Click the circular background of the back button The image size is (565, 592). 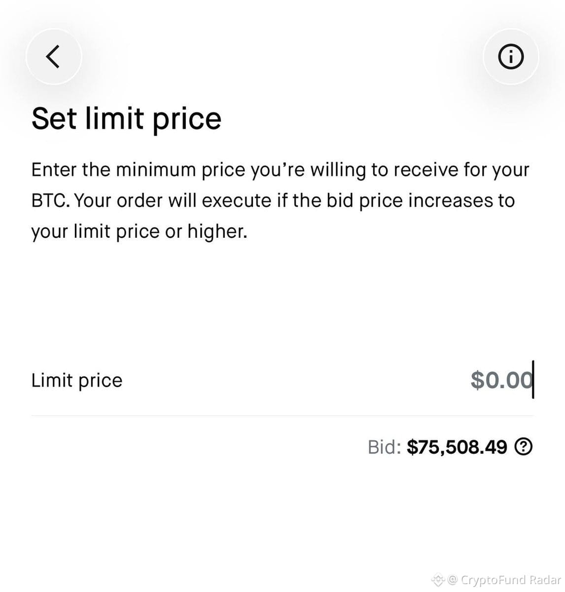point(53,57)
